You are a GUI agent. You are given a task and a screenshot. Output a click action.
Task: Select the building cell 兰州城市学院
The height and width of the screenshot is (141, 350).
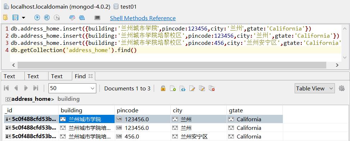coord(87,119)
